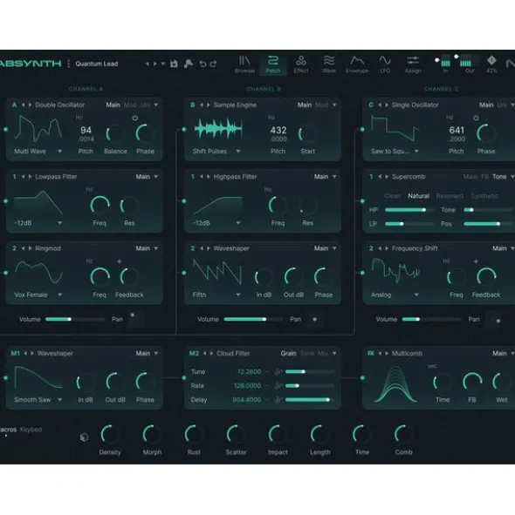Switch to the Keybed view
Screen dimensions: 515x515
(x=31, y=430)
